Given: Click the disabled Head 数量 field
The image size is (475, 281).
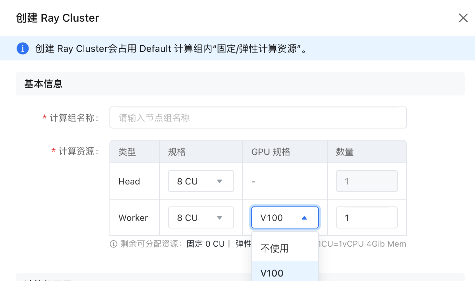Looking at the screenshot, I should pos(367,181).
